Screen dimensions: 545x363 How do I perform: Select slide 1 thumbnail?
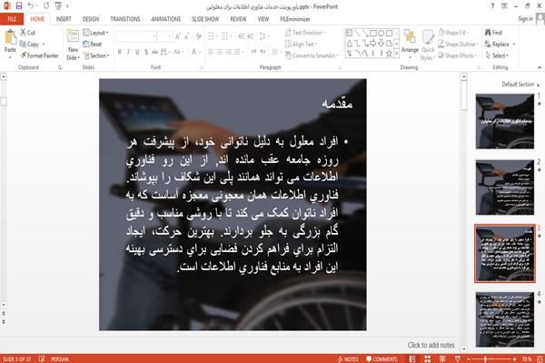coord(505,121)
